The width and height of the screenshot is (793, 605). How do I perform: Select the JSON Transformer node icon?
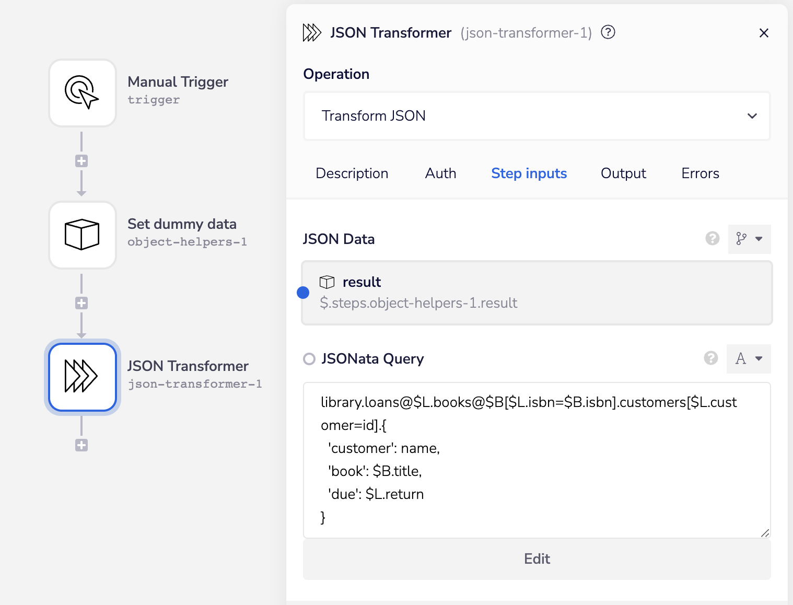[82, 377]
